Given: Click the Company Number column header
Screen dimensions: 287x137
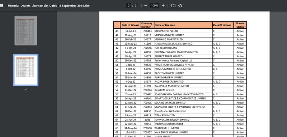Looking at the screenshot, I should pos(147,25).
